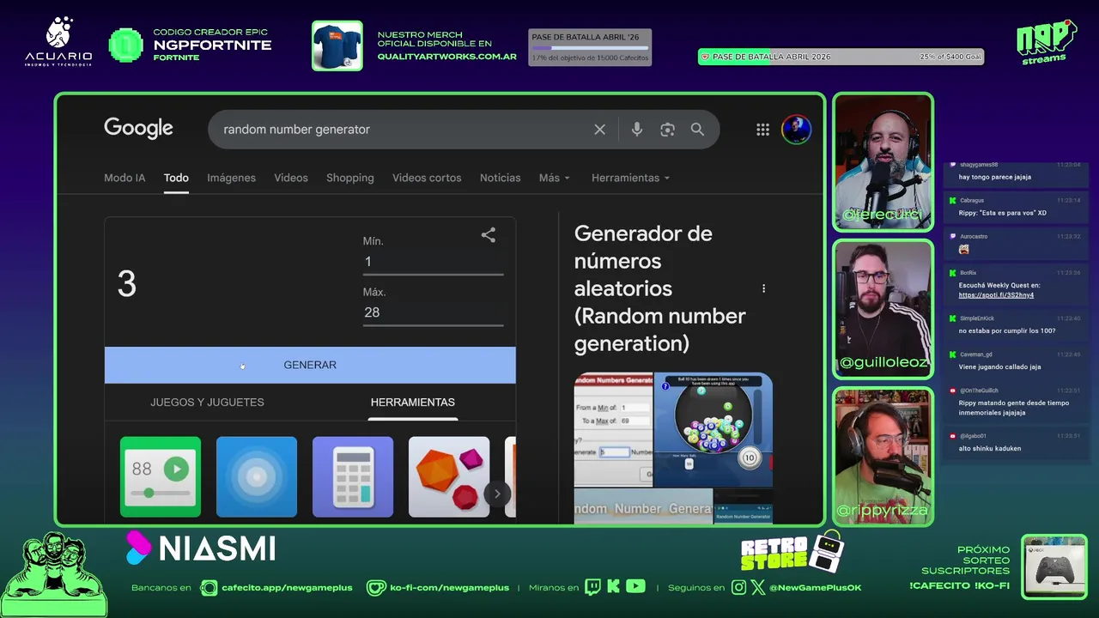
Task: Click the ko-fi.com/newgameplus link
Action: (x=449, y=588)
